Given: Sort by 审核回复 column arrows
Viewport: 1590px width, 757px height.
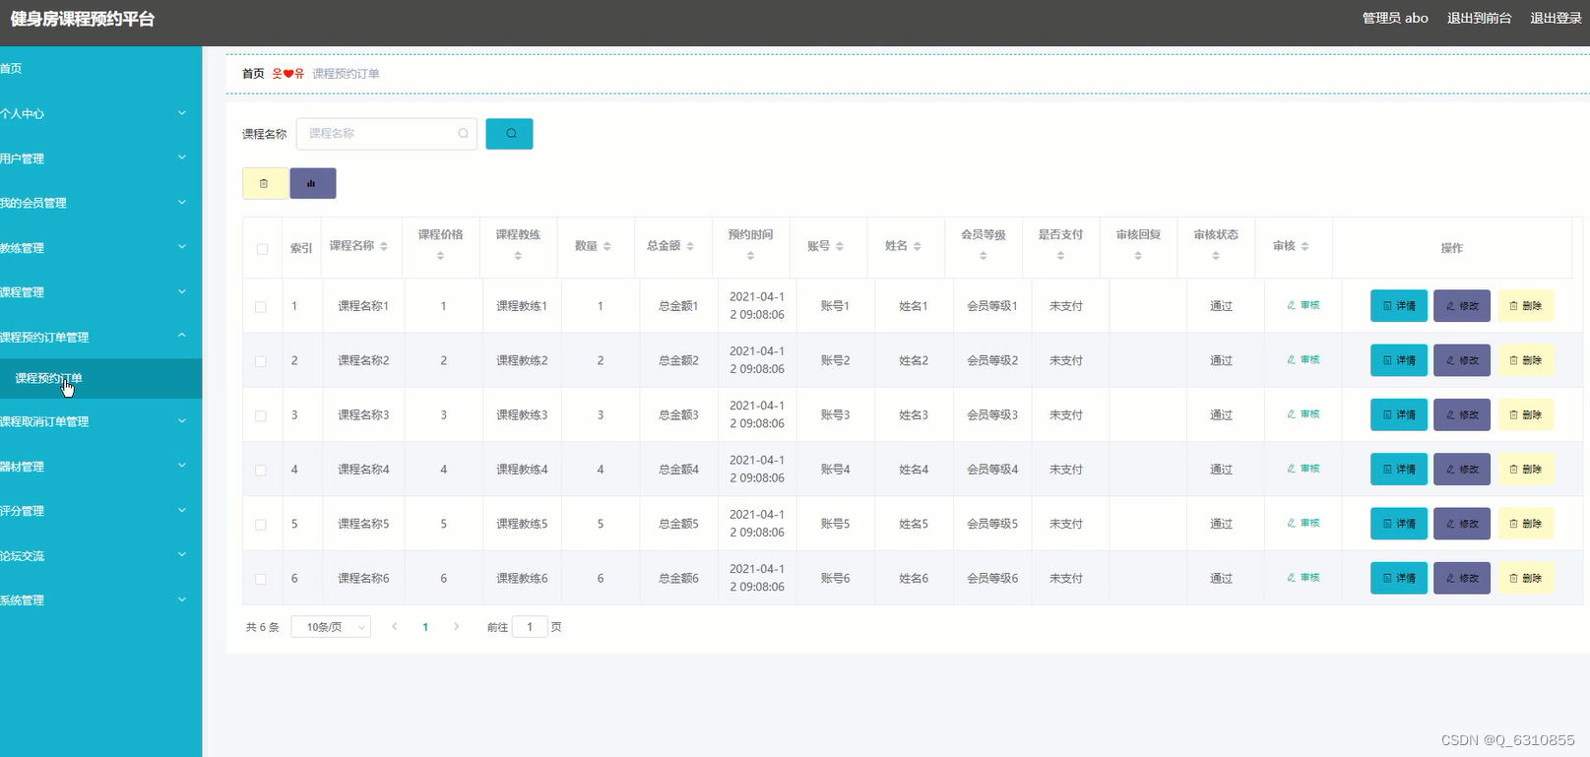Looking at the screenshot, I should 1138,256.
